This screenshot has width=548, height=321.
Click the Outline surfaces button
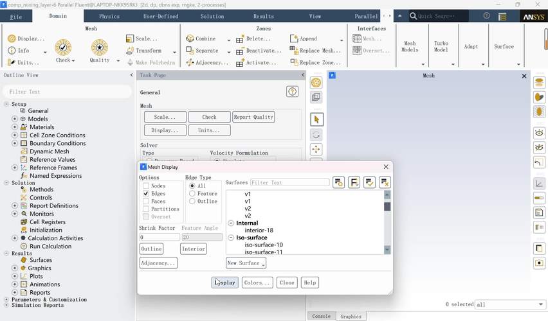coord(151,249)
